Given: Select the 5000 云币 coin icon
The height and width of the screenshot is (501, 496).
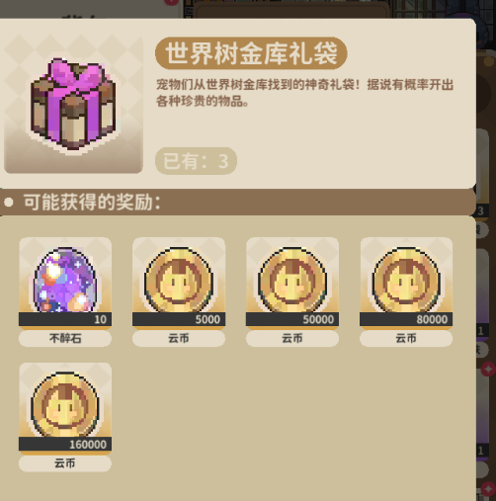Looking at the screenshot, I should (x=179, y=280).
